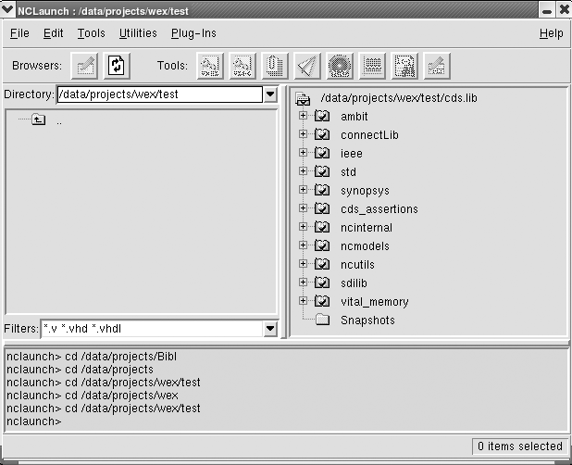The width and height of the screenshot is (572, 465).
Task: Expand the ncmodels library node
Action: [x=303, y=245]
